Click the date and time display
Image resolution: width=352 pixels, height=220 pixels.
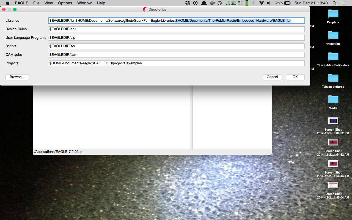click(x=311, y=3)
